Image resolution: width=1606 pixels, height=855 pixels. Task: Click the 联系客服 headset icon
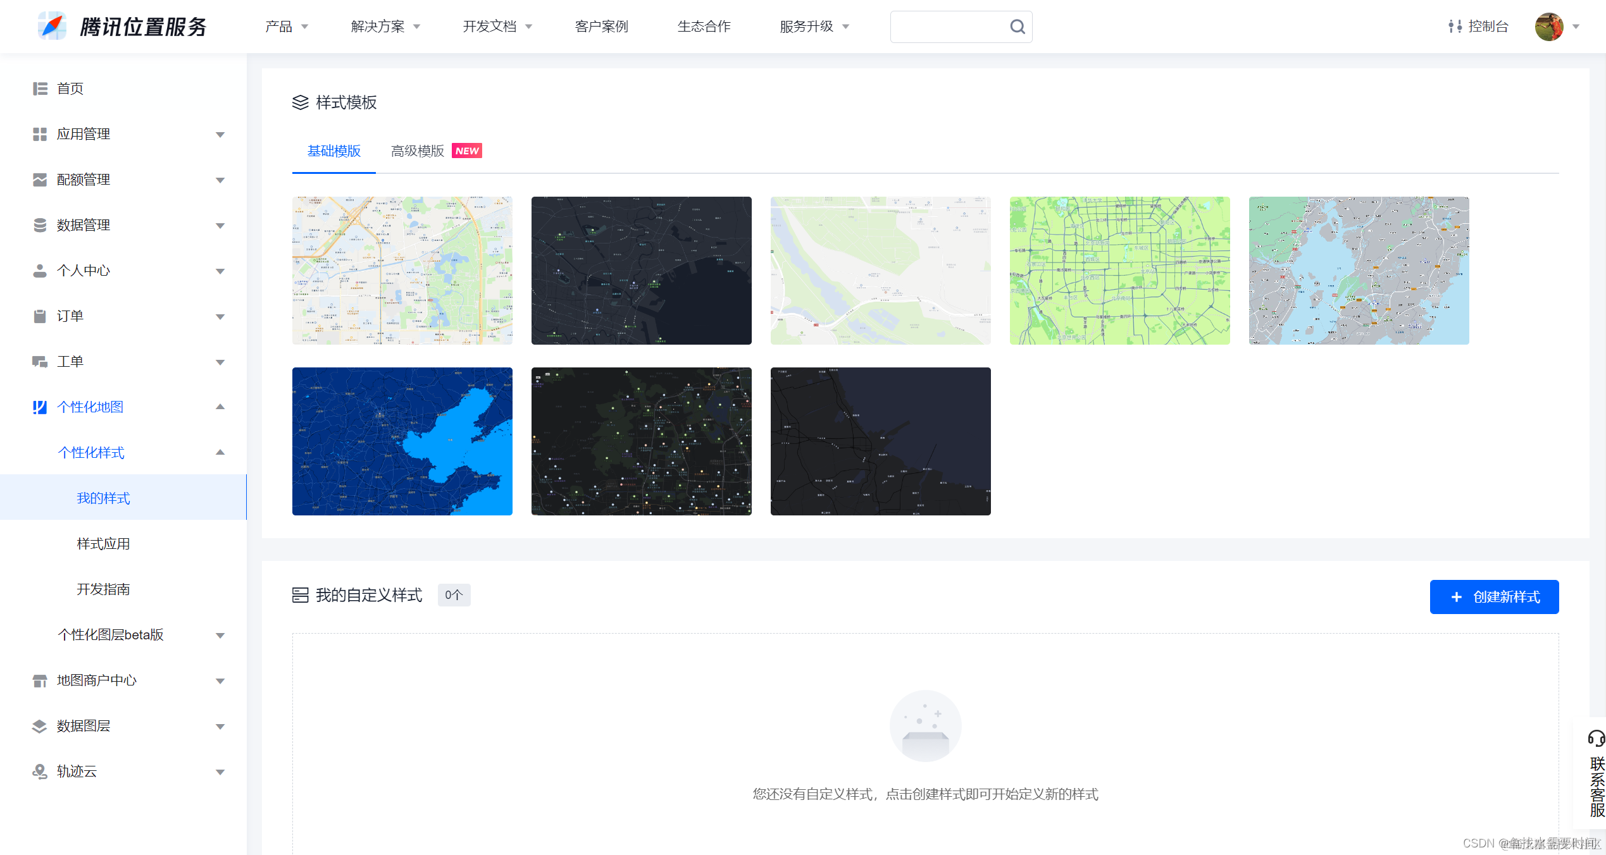1595,738
